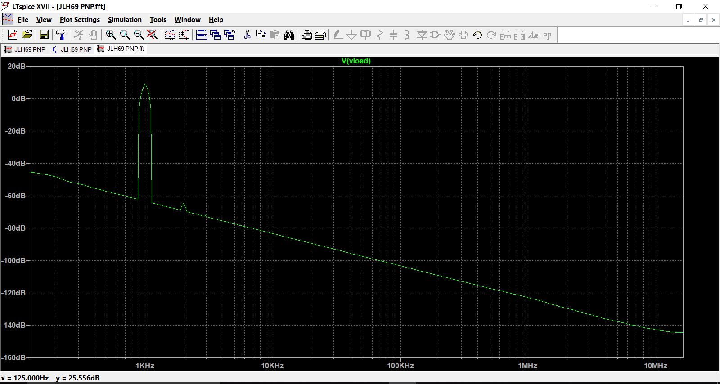Select the Draw Wire pencil tool
This screenshot has height=384, width=720.
point(338,35)
